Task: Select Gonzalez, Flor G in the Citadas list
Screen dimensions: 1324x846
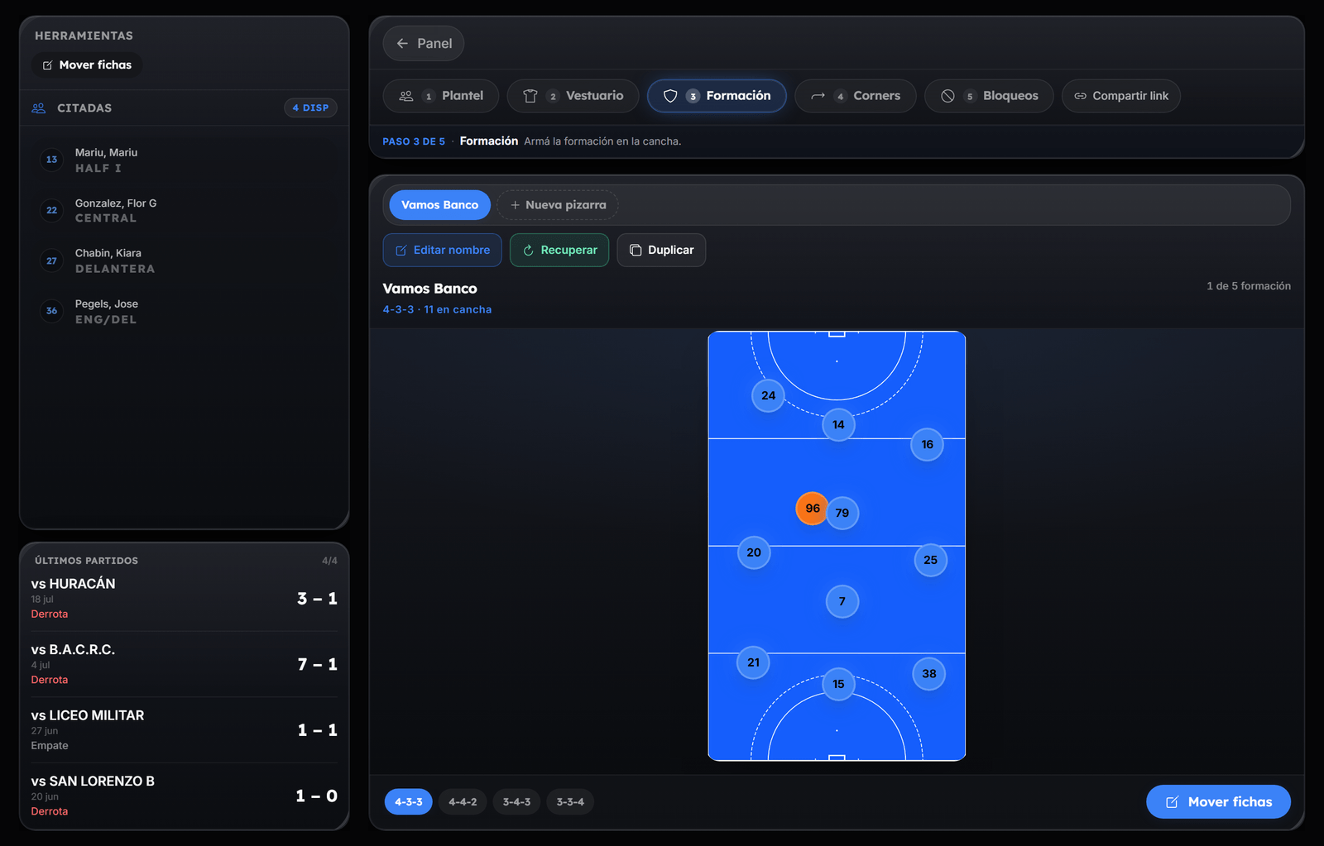Action: tap(185, 211)
